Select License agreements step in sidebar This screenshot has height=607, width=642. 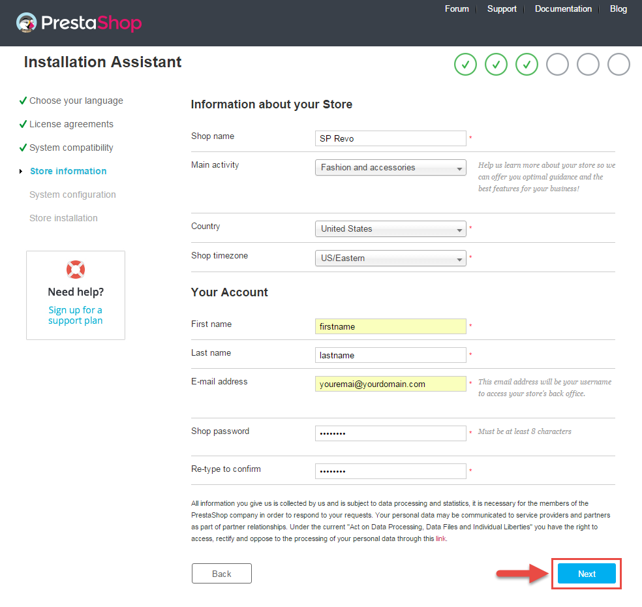[x=71, y=124]
